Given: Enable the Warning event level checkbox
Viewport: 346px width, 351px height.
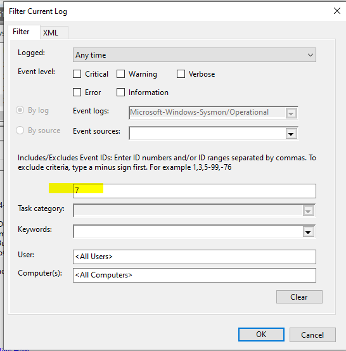Looking at the screenshot, I should pyautogui.click(x=120, y=74).
